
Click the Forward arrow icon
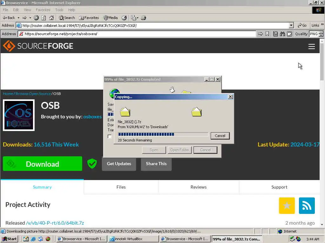coord(24,18)
